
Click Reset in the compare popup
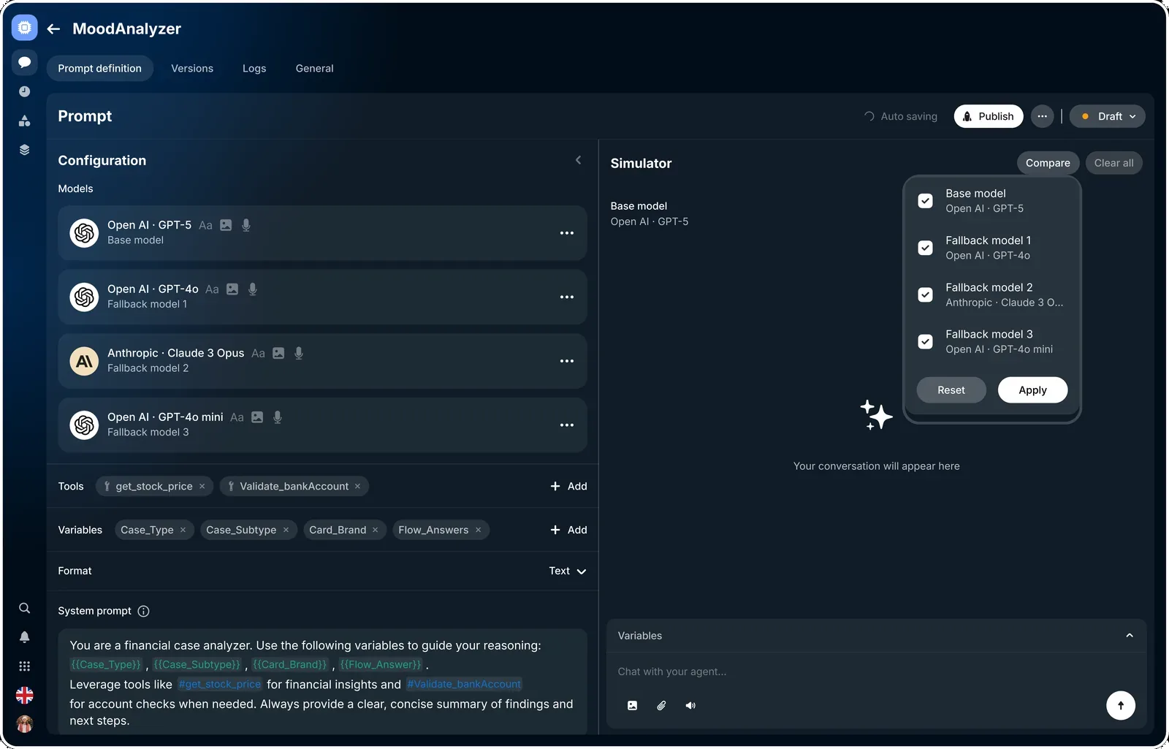[951, 390]
